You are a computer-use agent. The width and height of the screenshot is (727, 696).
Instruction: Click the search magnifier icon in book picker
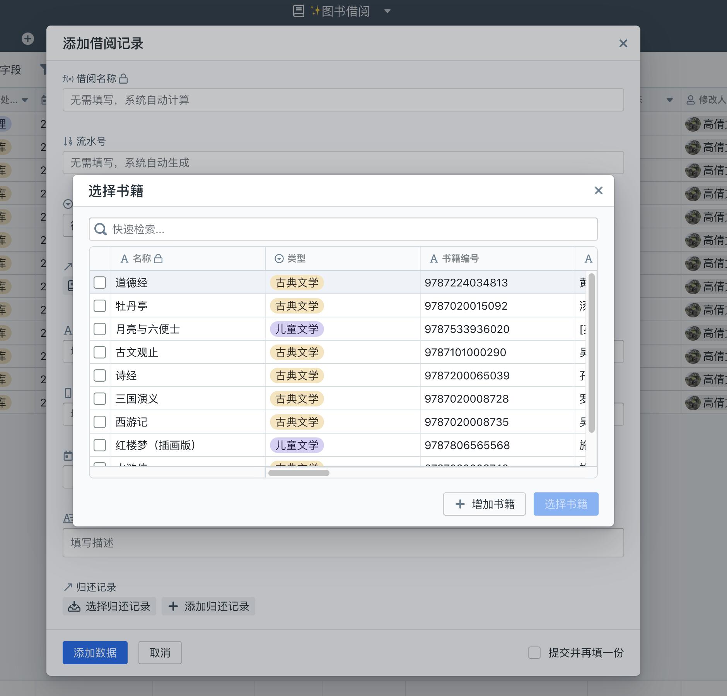101,229
